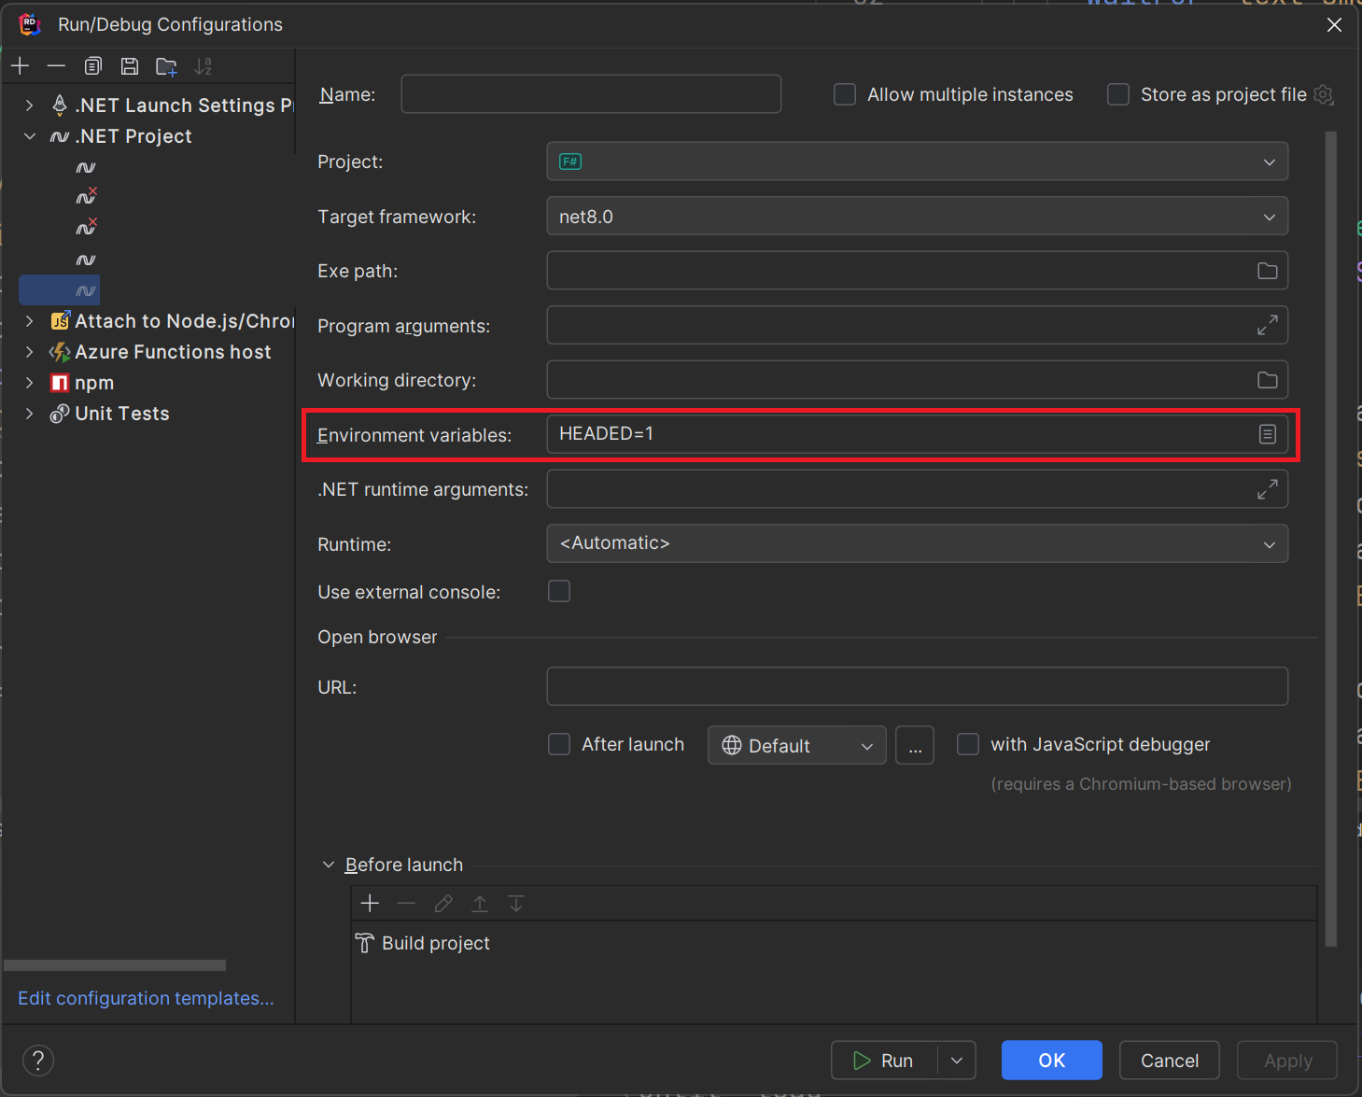This screenshot has height=1097, width=1362.
Task: Open the Default browser dropdown
Action: click(797, 745)
